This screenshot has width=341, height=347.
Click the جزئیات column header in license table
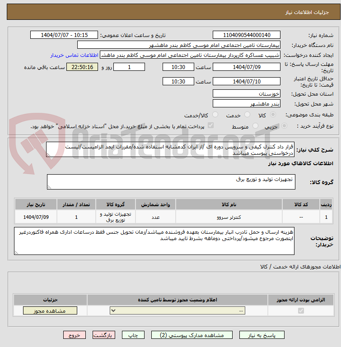[x=50, y=300]
